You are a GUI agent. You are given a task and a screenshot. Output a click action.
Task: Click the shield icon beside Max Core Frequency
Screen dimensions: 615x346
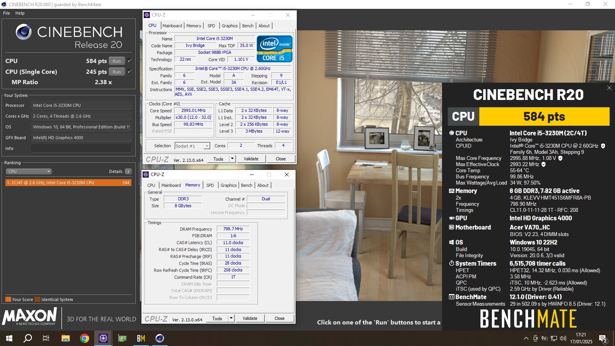click(560, 158)
